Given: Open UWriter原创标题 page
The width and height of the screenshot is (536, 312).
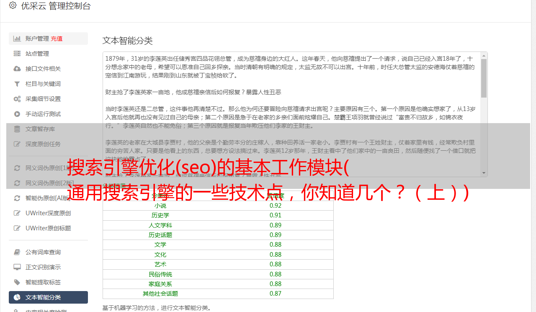Looking at the screenshot, I should pos(48,228).
